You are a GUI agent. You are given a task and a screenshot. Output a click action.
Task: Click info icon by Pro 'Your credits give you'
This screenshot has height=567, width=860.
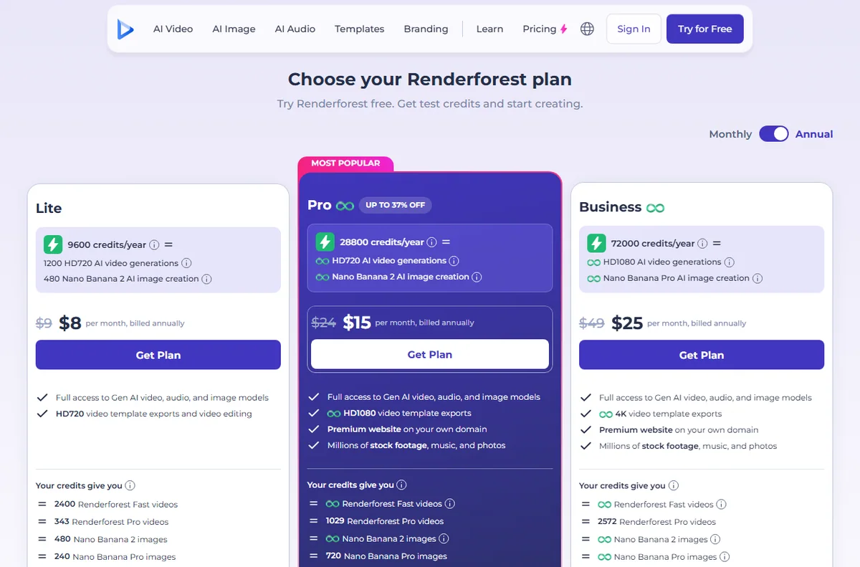[401, 485]
